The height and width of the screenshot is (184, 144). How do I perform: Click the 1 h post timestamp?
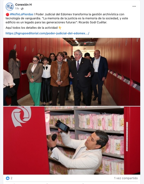pos(17,9)
